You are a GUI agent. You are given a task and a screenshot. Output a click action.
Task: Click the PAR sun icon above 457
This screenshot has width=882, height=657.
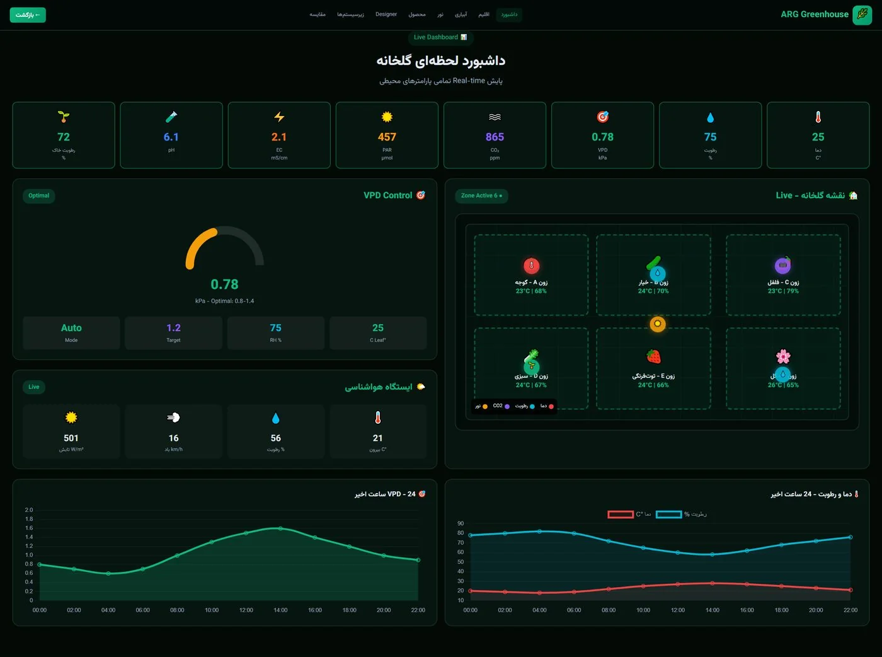pyautogui.click(x=387, y=117)
